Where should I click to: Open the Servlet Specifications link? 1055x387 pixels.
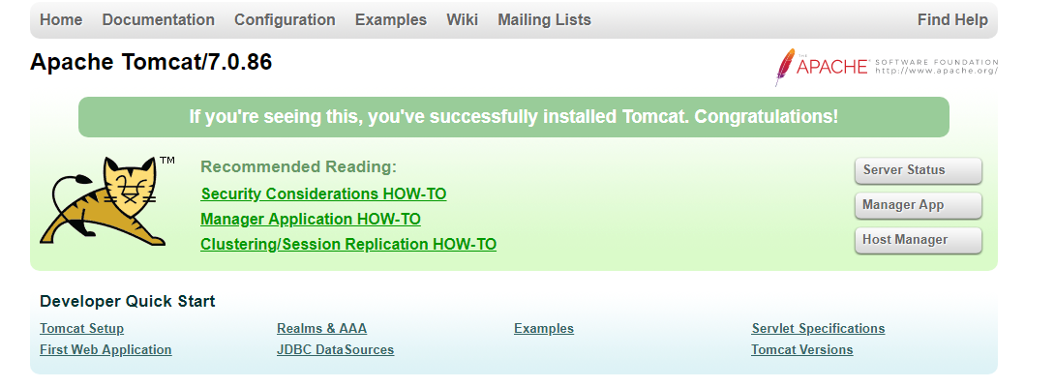tap(818, 328)
